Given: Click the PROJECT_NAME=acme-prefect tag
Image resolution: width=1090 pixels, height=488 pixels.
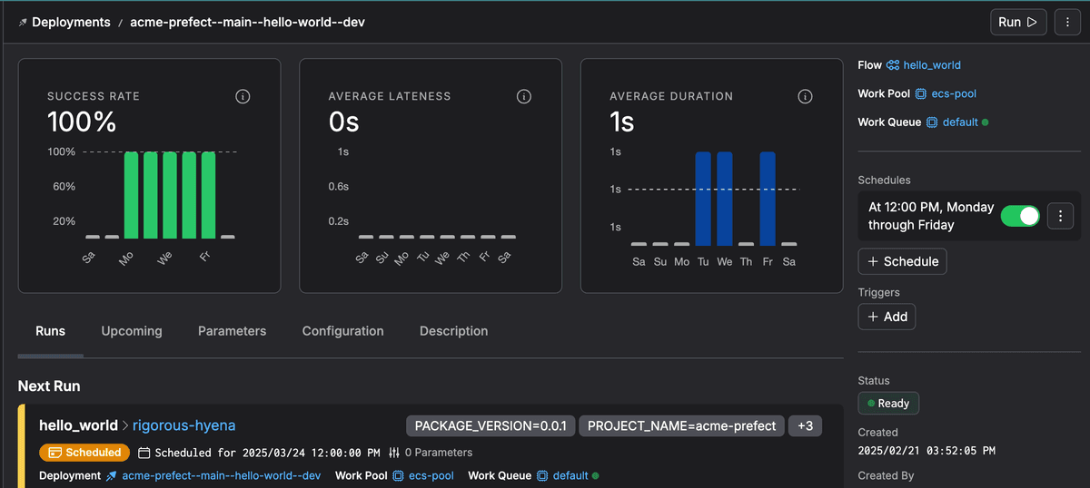Looking at the screenshot, I should [681, 425].
